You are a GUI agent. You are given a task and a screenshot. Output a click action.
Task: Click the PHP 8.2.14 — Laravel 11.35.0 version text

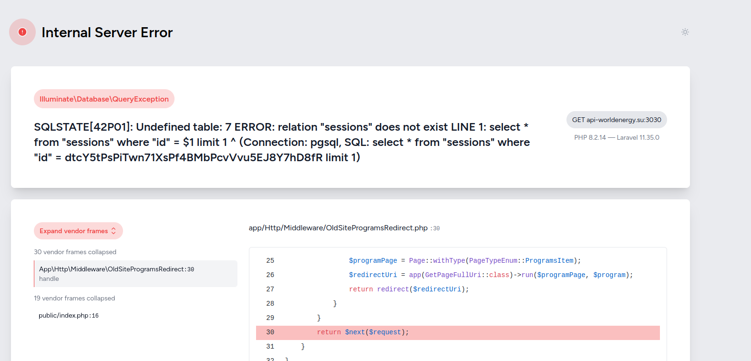[x=617, y=137]
